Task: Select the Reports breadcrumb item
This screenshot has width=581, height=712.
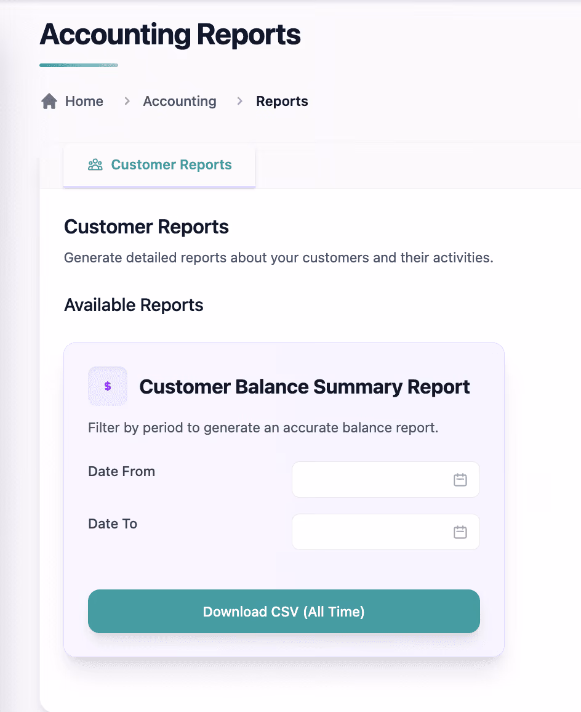Action: pyautogui.click(x=282, y=101)
